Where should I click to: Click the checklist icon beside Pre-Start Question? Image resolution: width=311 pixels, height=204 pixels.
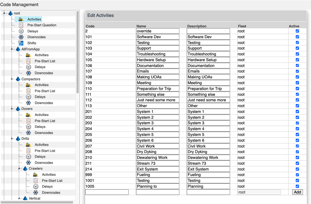(21, 25)
